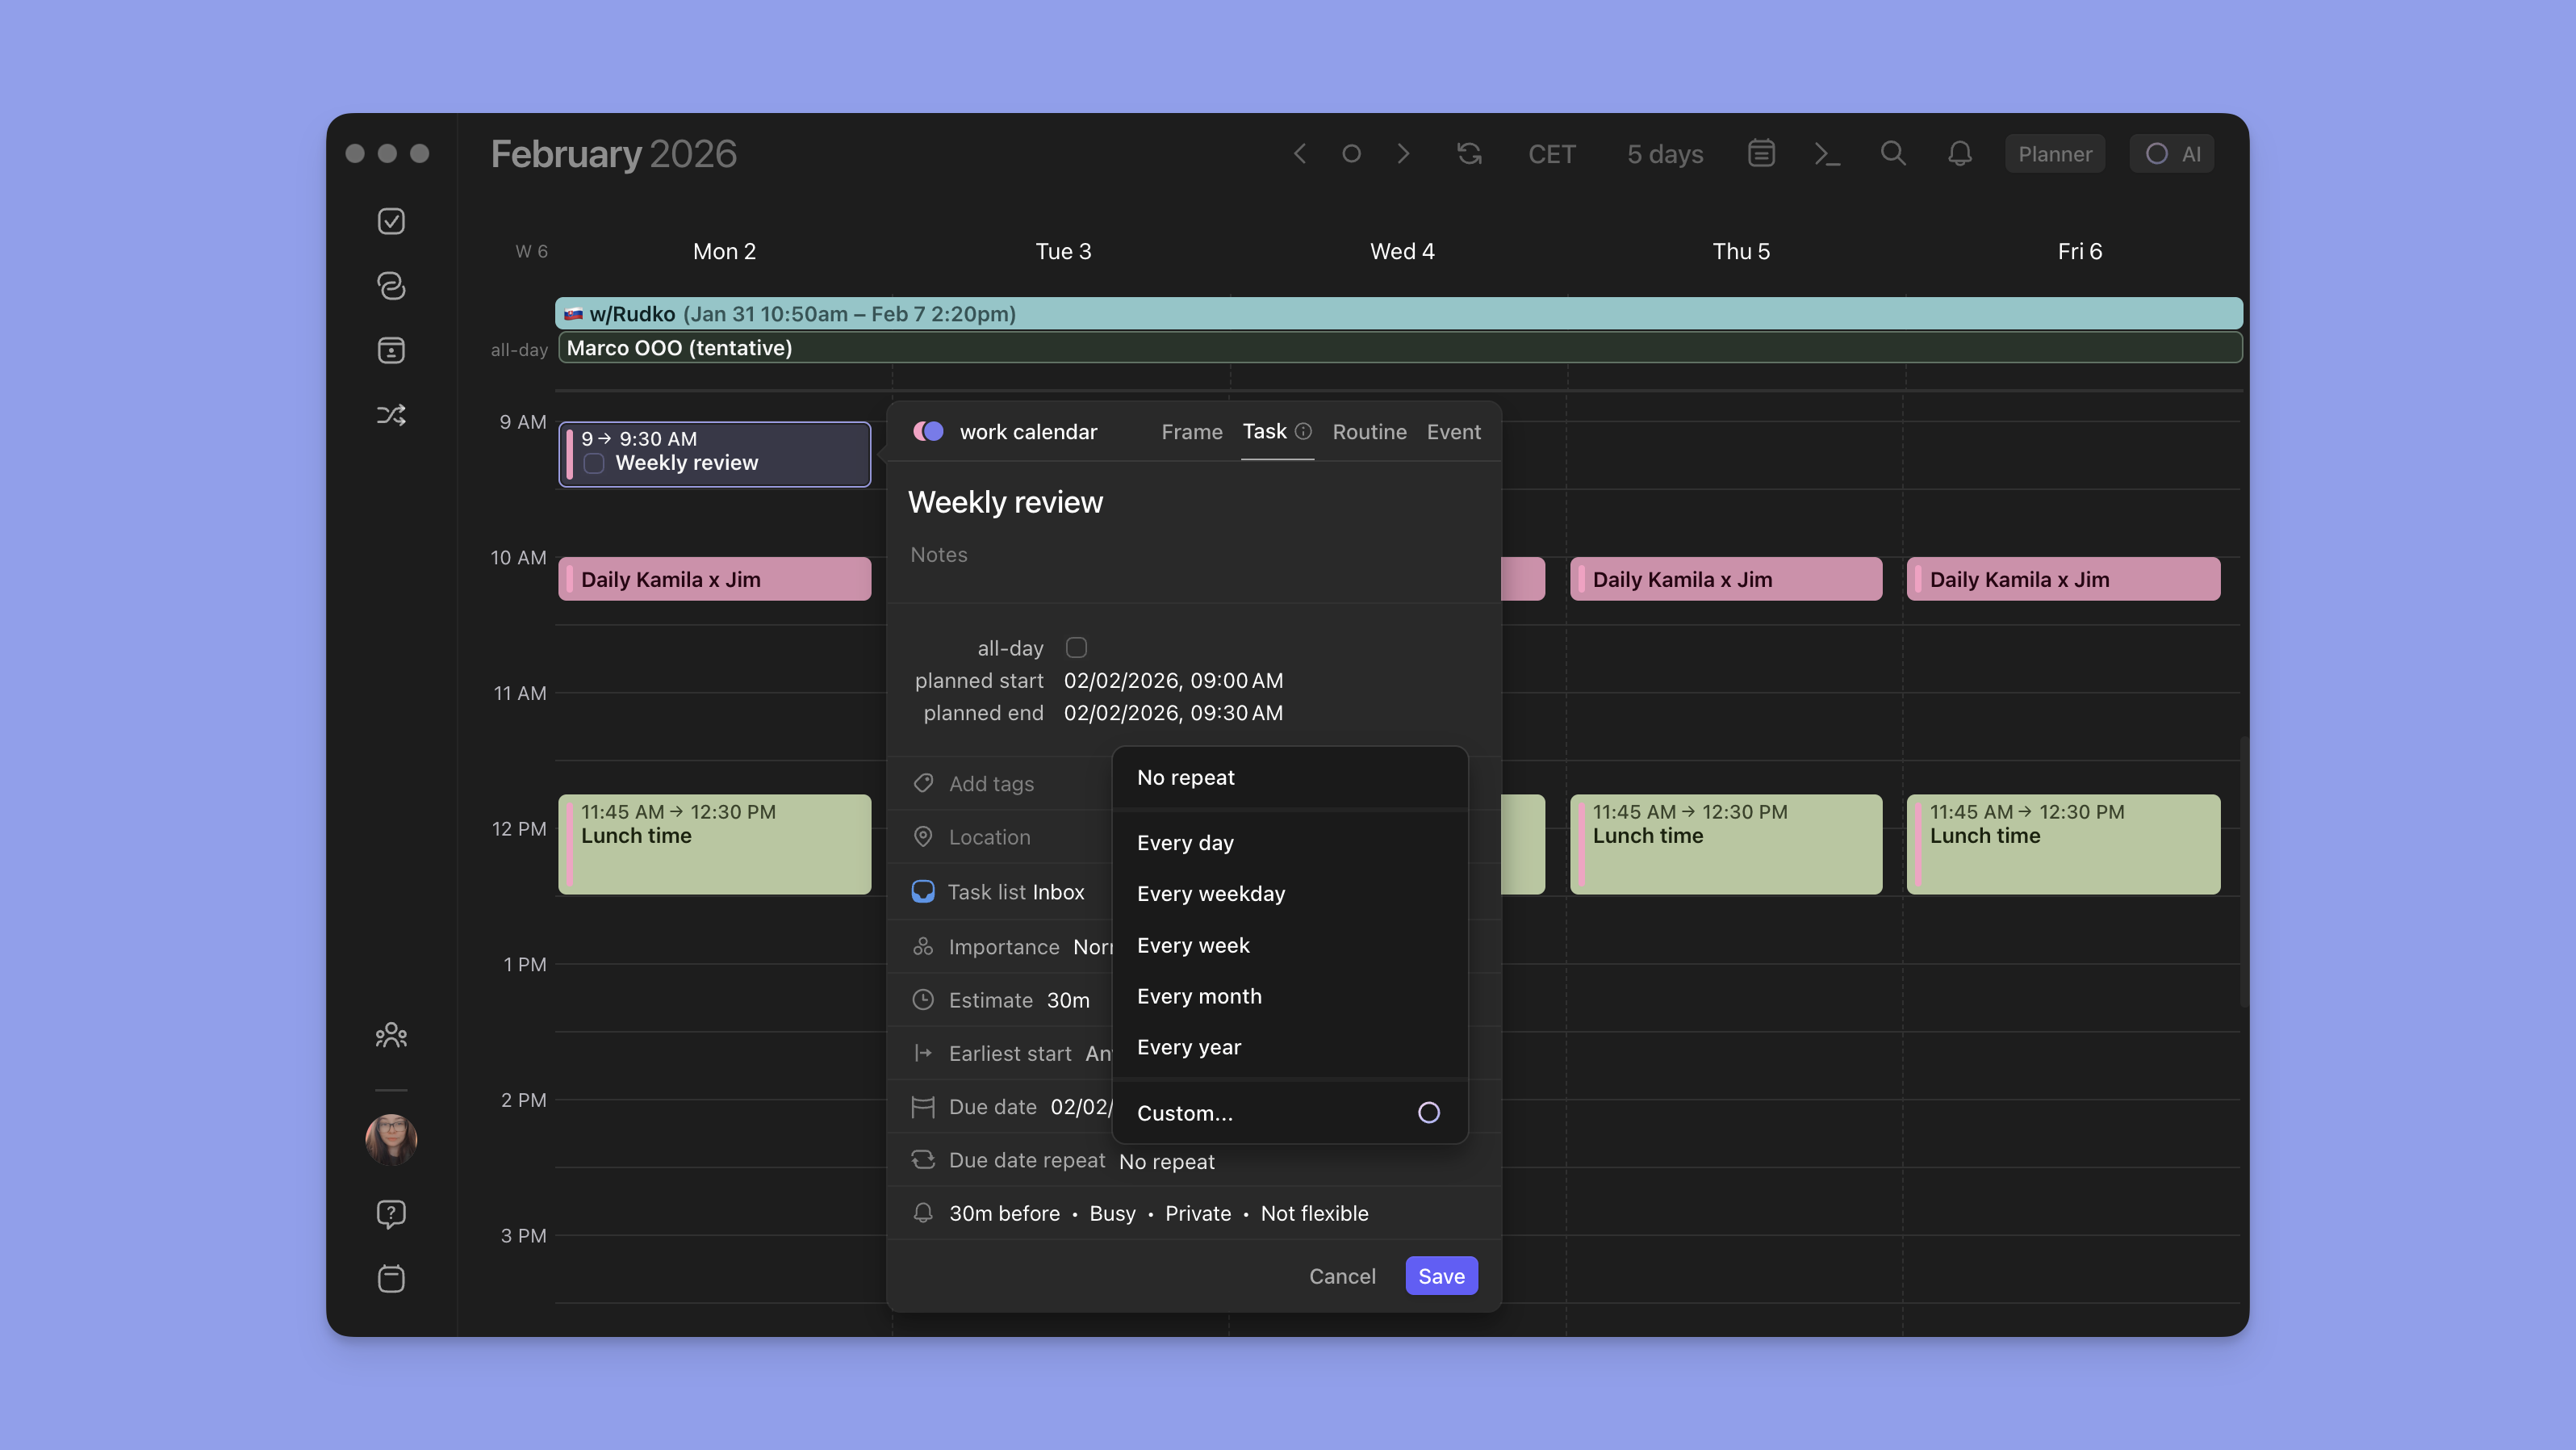
Task: Change the Busy availability setting
Action: pyautogui.click(x=1112, y=1213)
